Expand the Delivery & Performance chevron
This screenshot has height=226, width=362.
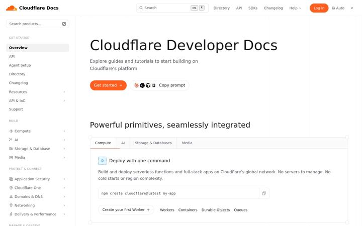(x=64, y=214)
